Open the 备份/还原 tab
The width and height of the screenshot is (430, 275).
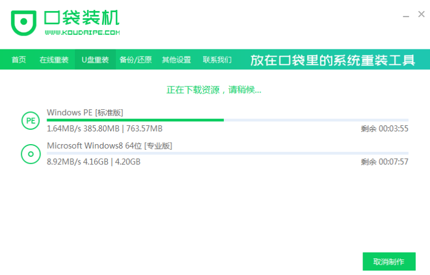click(x=136, y=60)
